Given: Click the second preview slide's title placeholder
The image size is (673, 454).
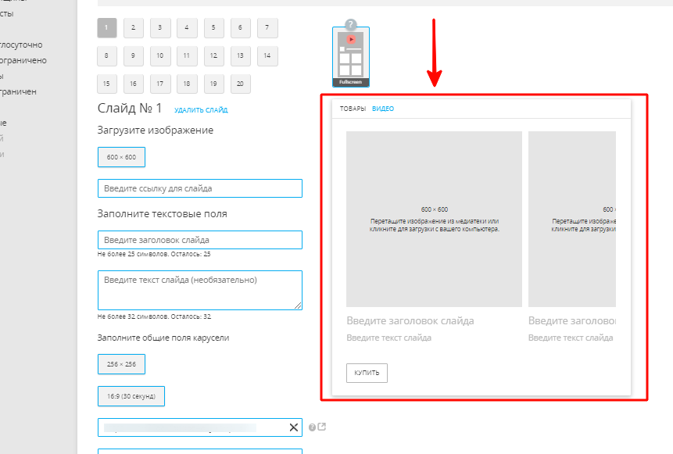Looking at the screenshot, I should point(572,321).
